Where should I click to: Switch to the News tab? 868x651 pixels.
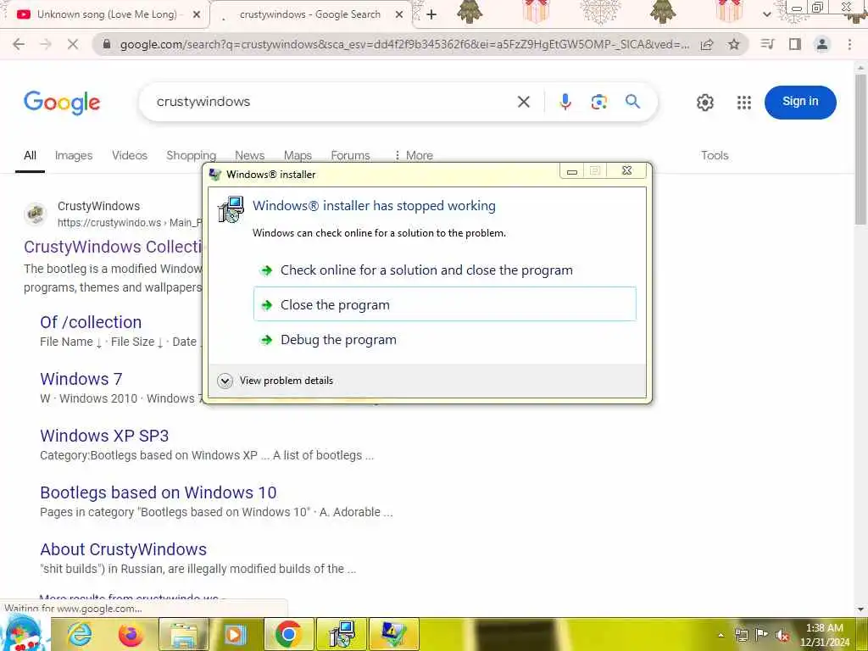[x=250, y=156]
